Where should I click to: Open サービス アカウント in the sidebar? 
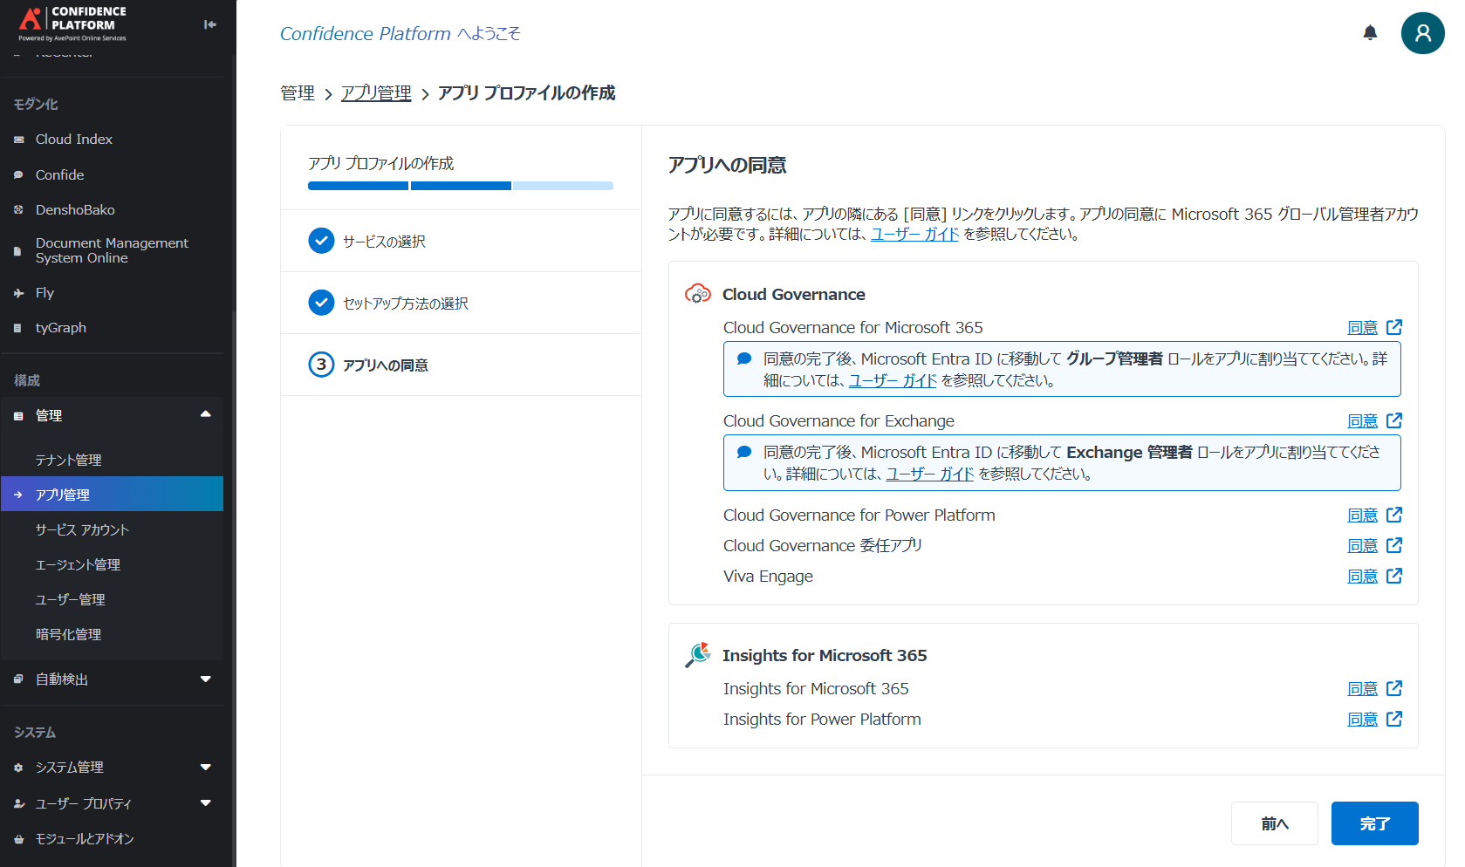[82, 529]
